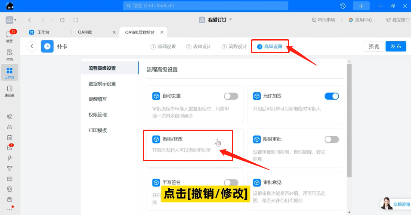Click the 审批意见 cube icon
The image size is (411, 215).
(x=256, y=182)
